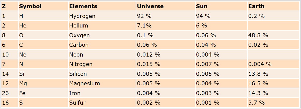Click the Sun column header
This screenshot has height=109, width=301.
[202, 6]
